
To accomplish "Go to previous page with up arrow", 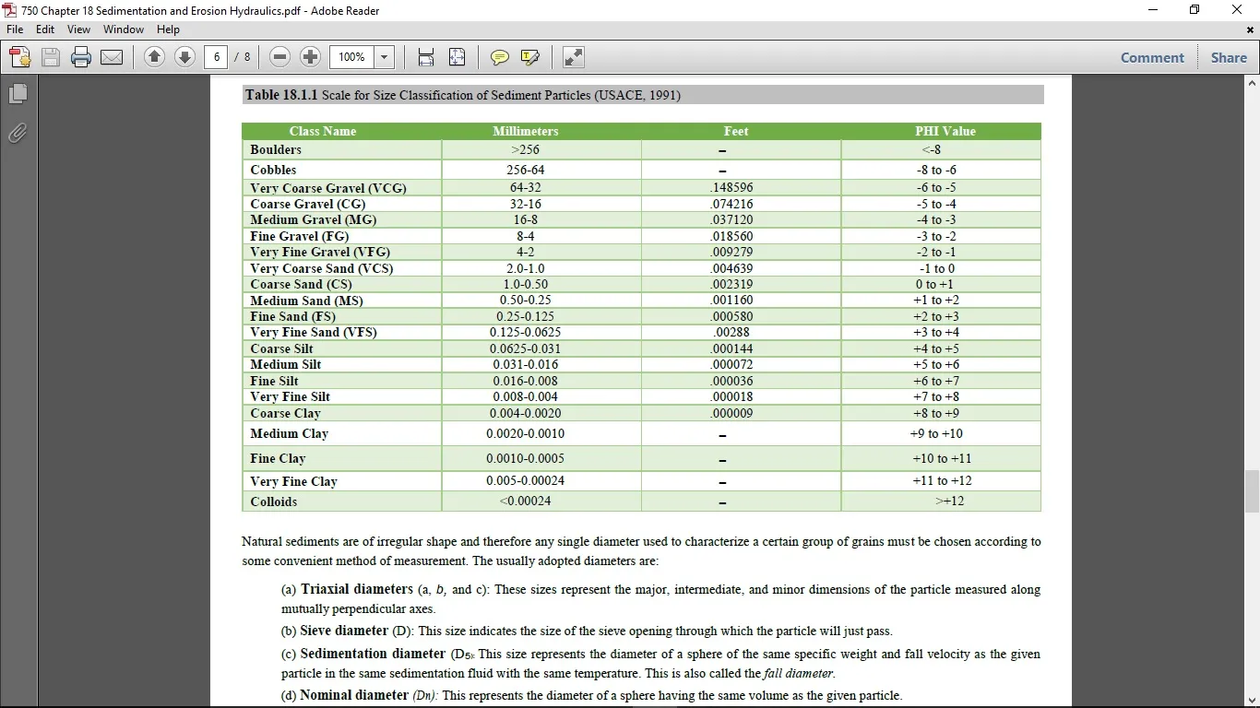I will click(x=154, y=57).
